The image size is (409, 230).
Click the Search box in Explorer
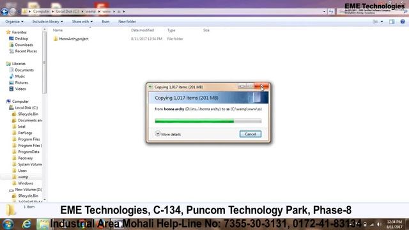tap(372, 11)
